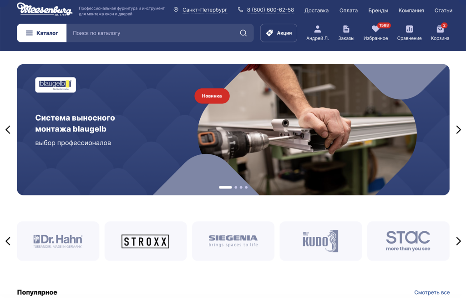
Task: Follow the Смотреть все link
Action: coord(432,292)
